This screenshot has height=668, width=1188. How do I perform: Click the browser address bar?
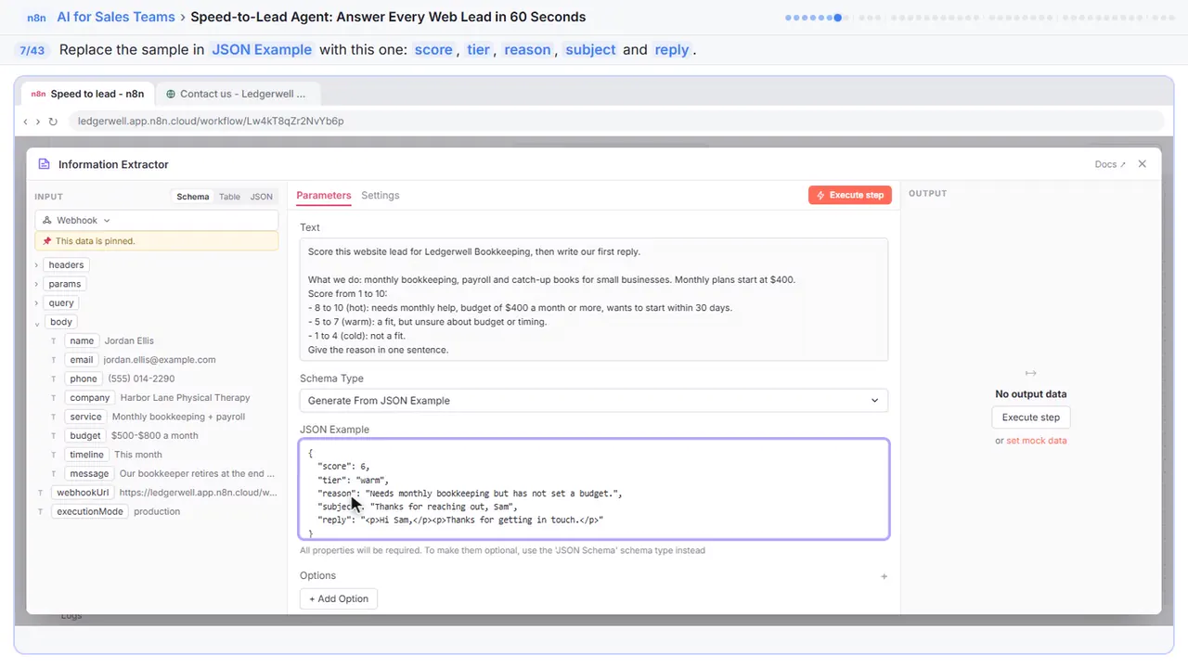coord(616,122)
